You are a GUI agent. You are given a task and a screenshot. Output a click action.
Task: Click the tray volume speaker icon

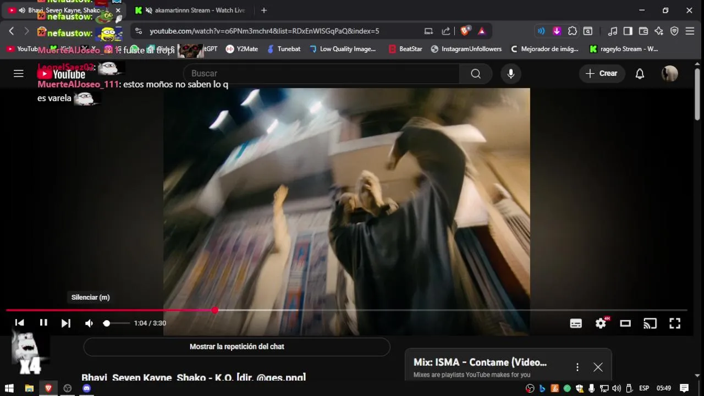tap(617, 388)
